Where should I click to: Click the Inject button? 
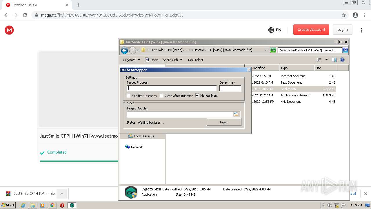(x=224, y=122)
